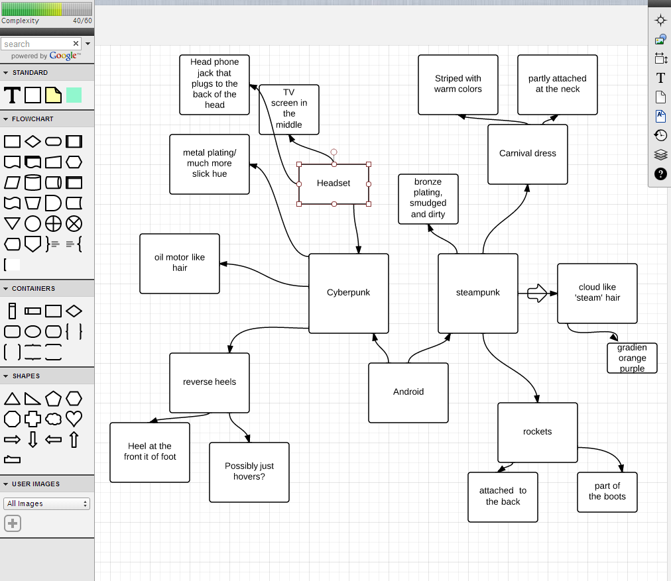Collapse the SHAPES section
The height and width of the screenshot is (581, 671).
pos(7,376)
